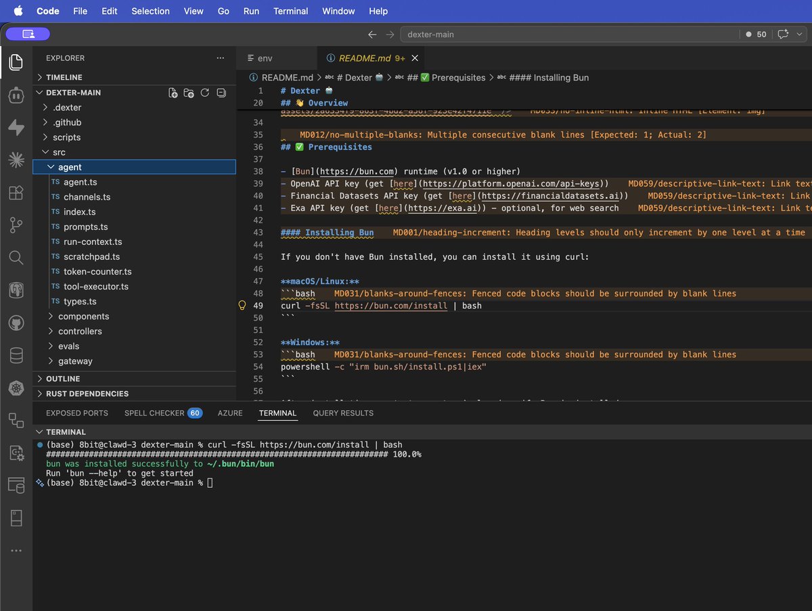
Task: Click the terminal prompt input line
Action: [x=210, y=483]
